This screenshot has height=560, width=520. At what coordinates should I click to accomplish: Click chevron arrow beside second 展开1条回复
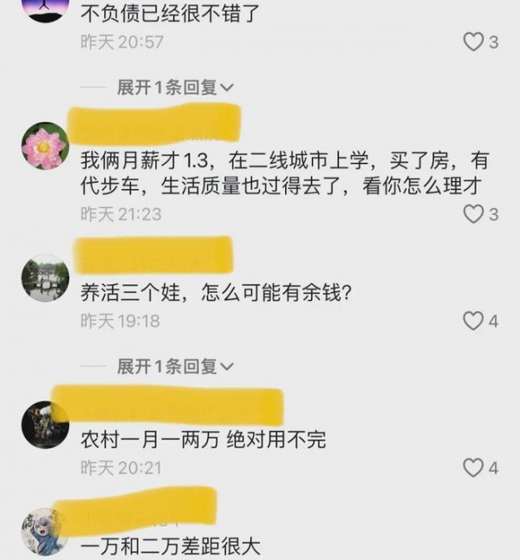[x=227, y=367]
